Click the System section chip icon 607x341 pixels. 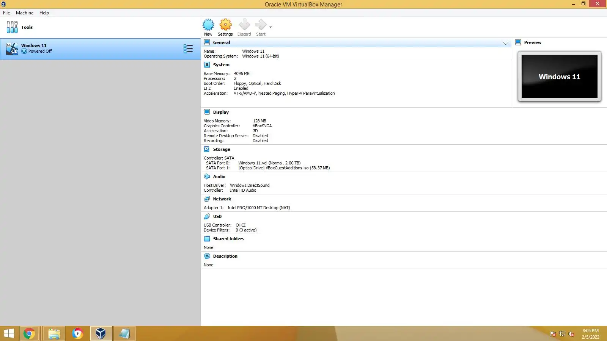coord(207,65)
